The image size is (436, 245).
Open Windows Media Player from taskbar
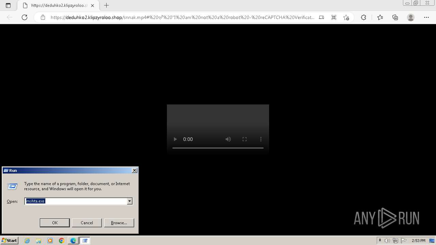tap(50, 241)
